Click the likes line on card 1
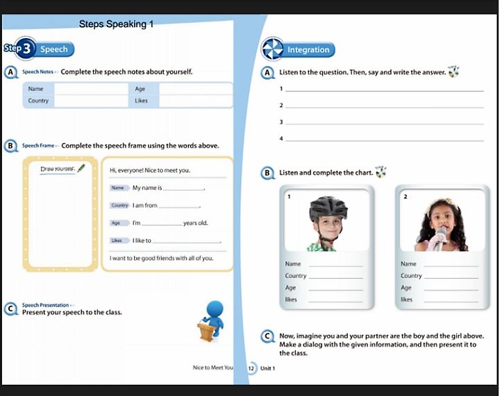This screenshot has height=396, width=500. click(x=336, y=299)
